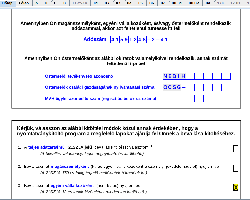Click the last Adószám digit box
This screenshot has height=200, width=250.
click(x=166, y=40)
